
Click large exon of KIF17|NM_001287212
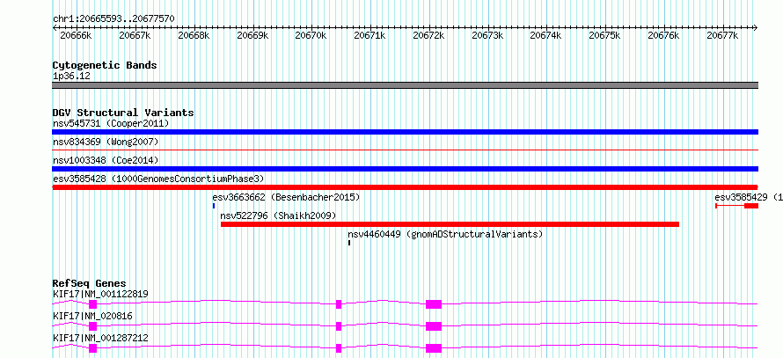[x=434, y=348]
